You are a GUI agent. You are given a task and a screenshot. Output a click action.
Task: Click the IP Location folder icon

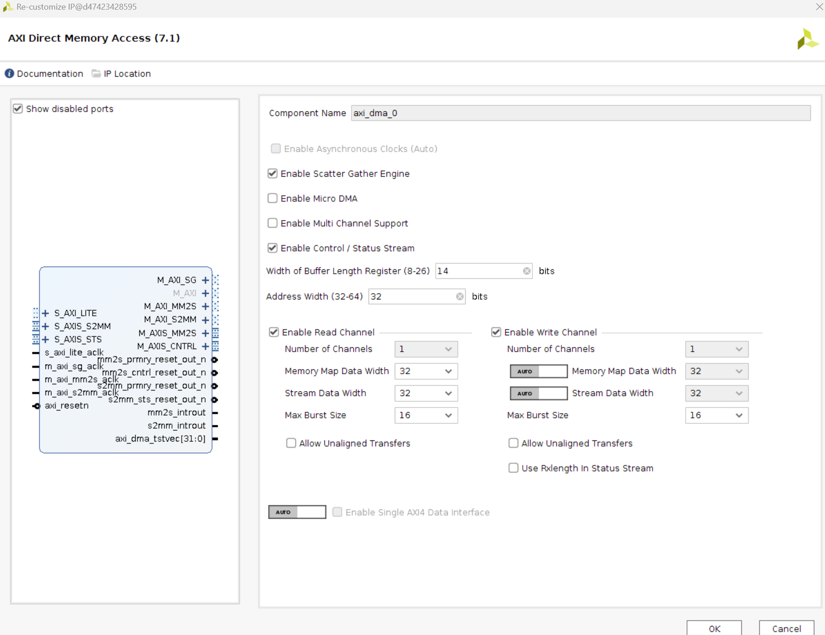pos(96,74)
